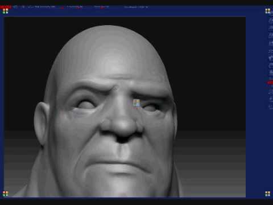
Task: Click the red label in the title bar
Action: click(6, 7)
